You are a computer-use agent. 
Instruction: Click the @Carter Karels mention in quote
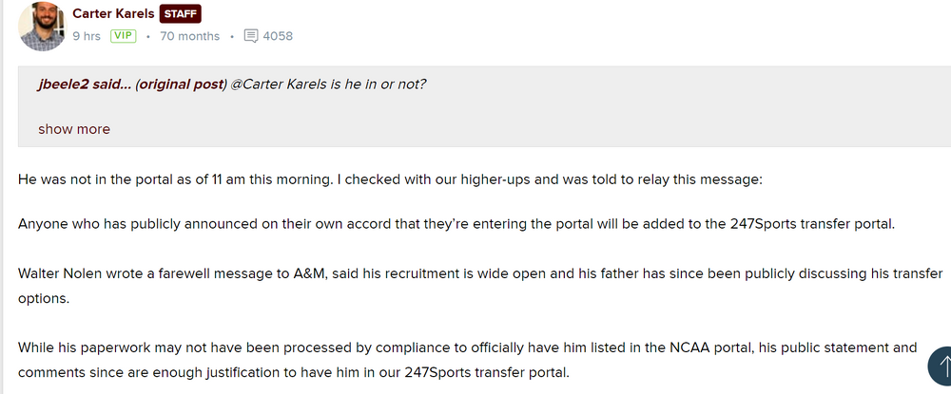coord(278,84)
